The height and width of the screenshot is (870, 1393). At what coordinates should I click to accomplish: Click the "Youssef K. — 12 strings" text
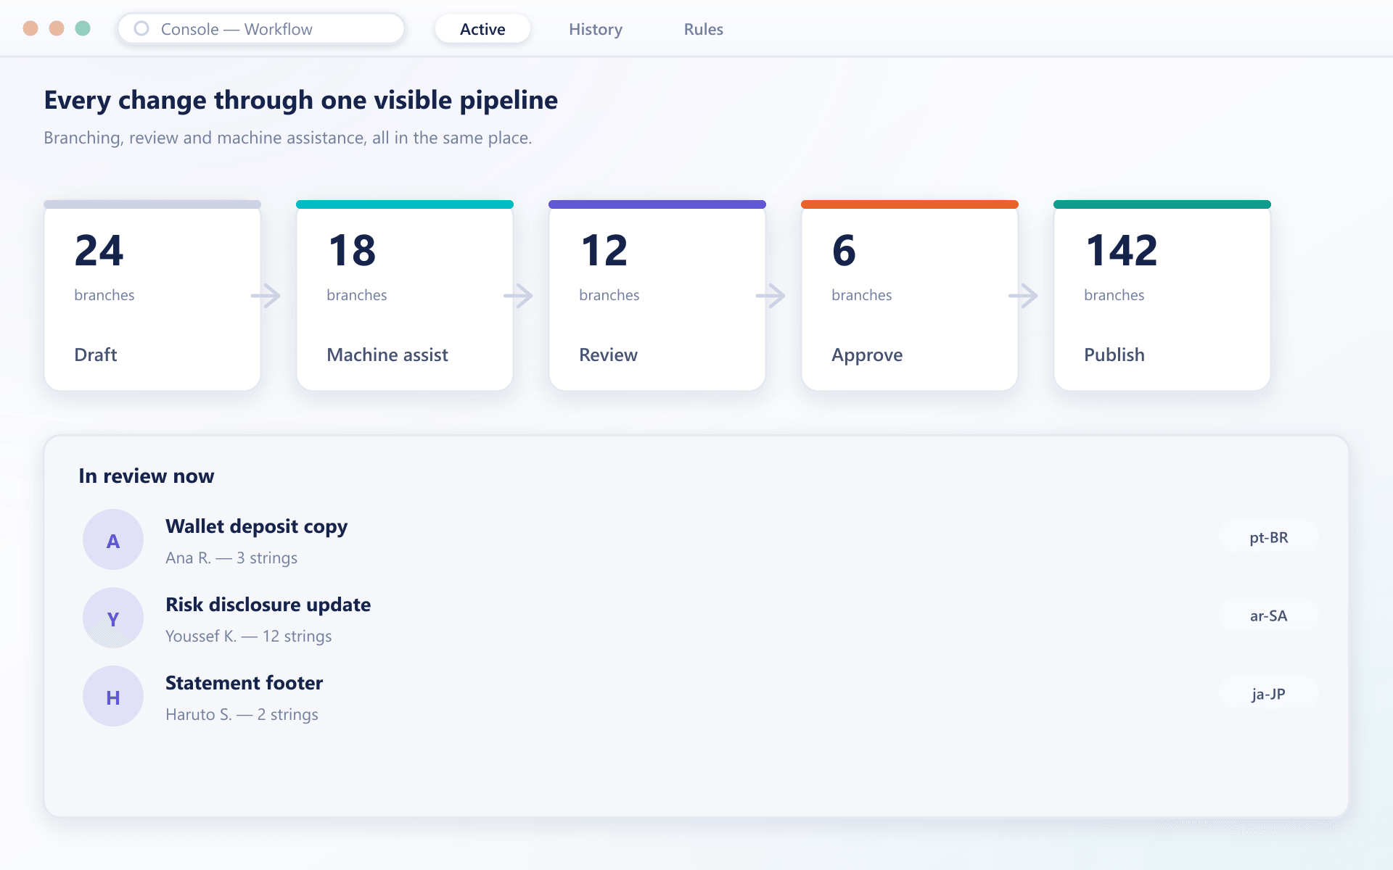click(x=249, y=636)
